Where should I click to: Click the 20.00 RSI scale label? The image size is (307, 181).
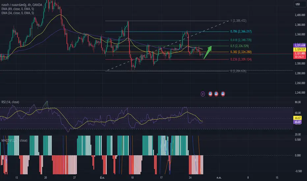[x=297, y=134]
